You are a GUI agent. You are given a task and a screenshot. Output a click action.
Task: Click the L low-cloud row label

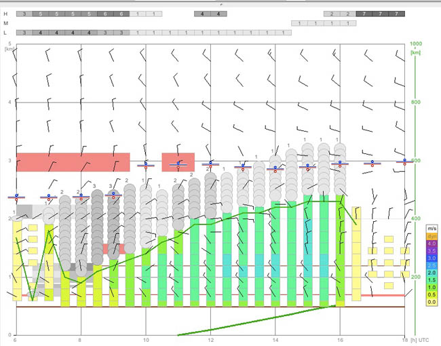[x=6, y=33]
